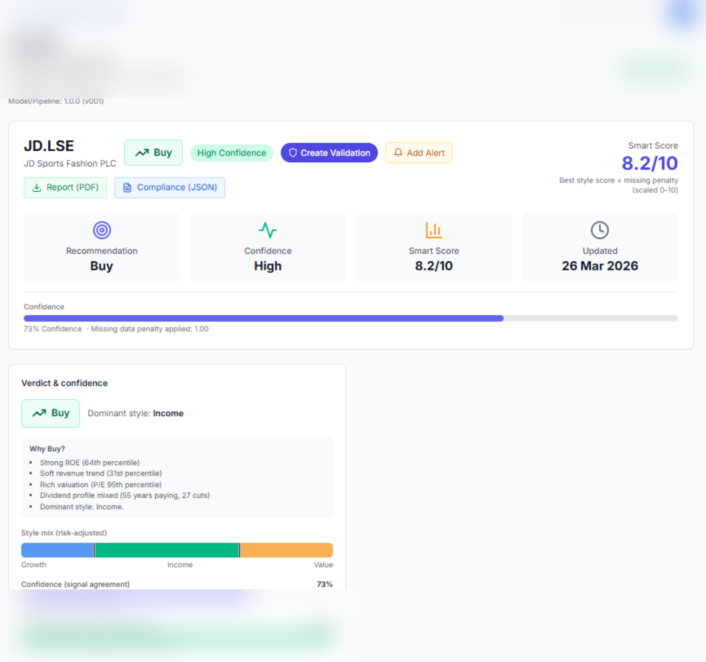Screen dimensions: 706x662
Task: Click the Confidence High summary card
Action: (268, 247)
